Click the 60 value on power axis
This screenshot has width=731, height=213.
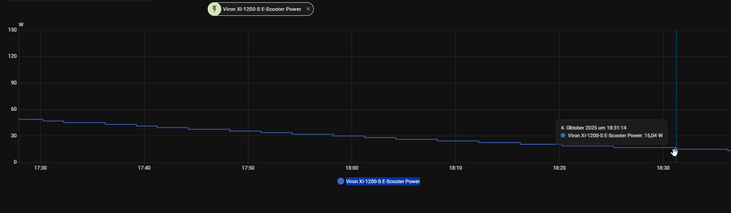[14, 109]
